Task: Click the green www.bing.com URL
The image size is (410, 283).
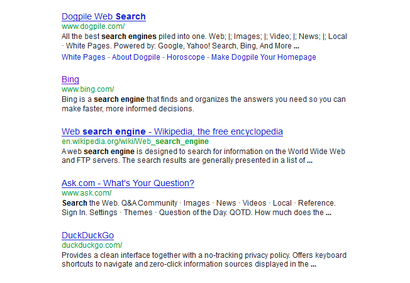Action: 87,89
